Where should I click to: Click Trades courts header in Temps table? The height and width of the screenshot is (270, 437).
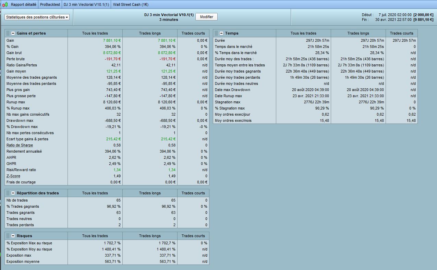pos(402,33)
